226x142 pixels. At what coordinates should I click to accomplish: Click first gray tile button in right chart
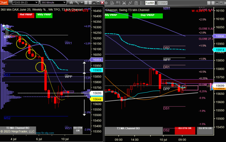(209, 3)
